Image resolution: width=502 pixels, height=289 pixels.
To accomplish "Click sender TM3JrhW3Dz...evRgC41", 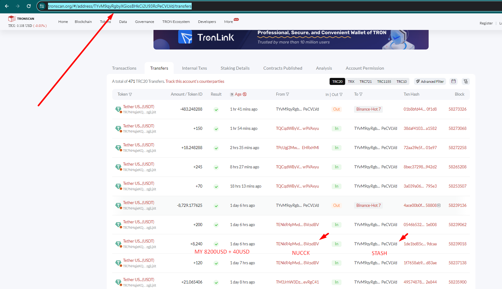I will [x=297, y=282].
